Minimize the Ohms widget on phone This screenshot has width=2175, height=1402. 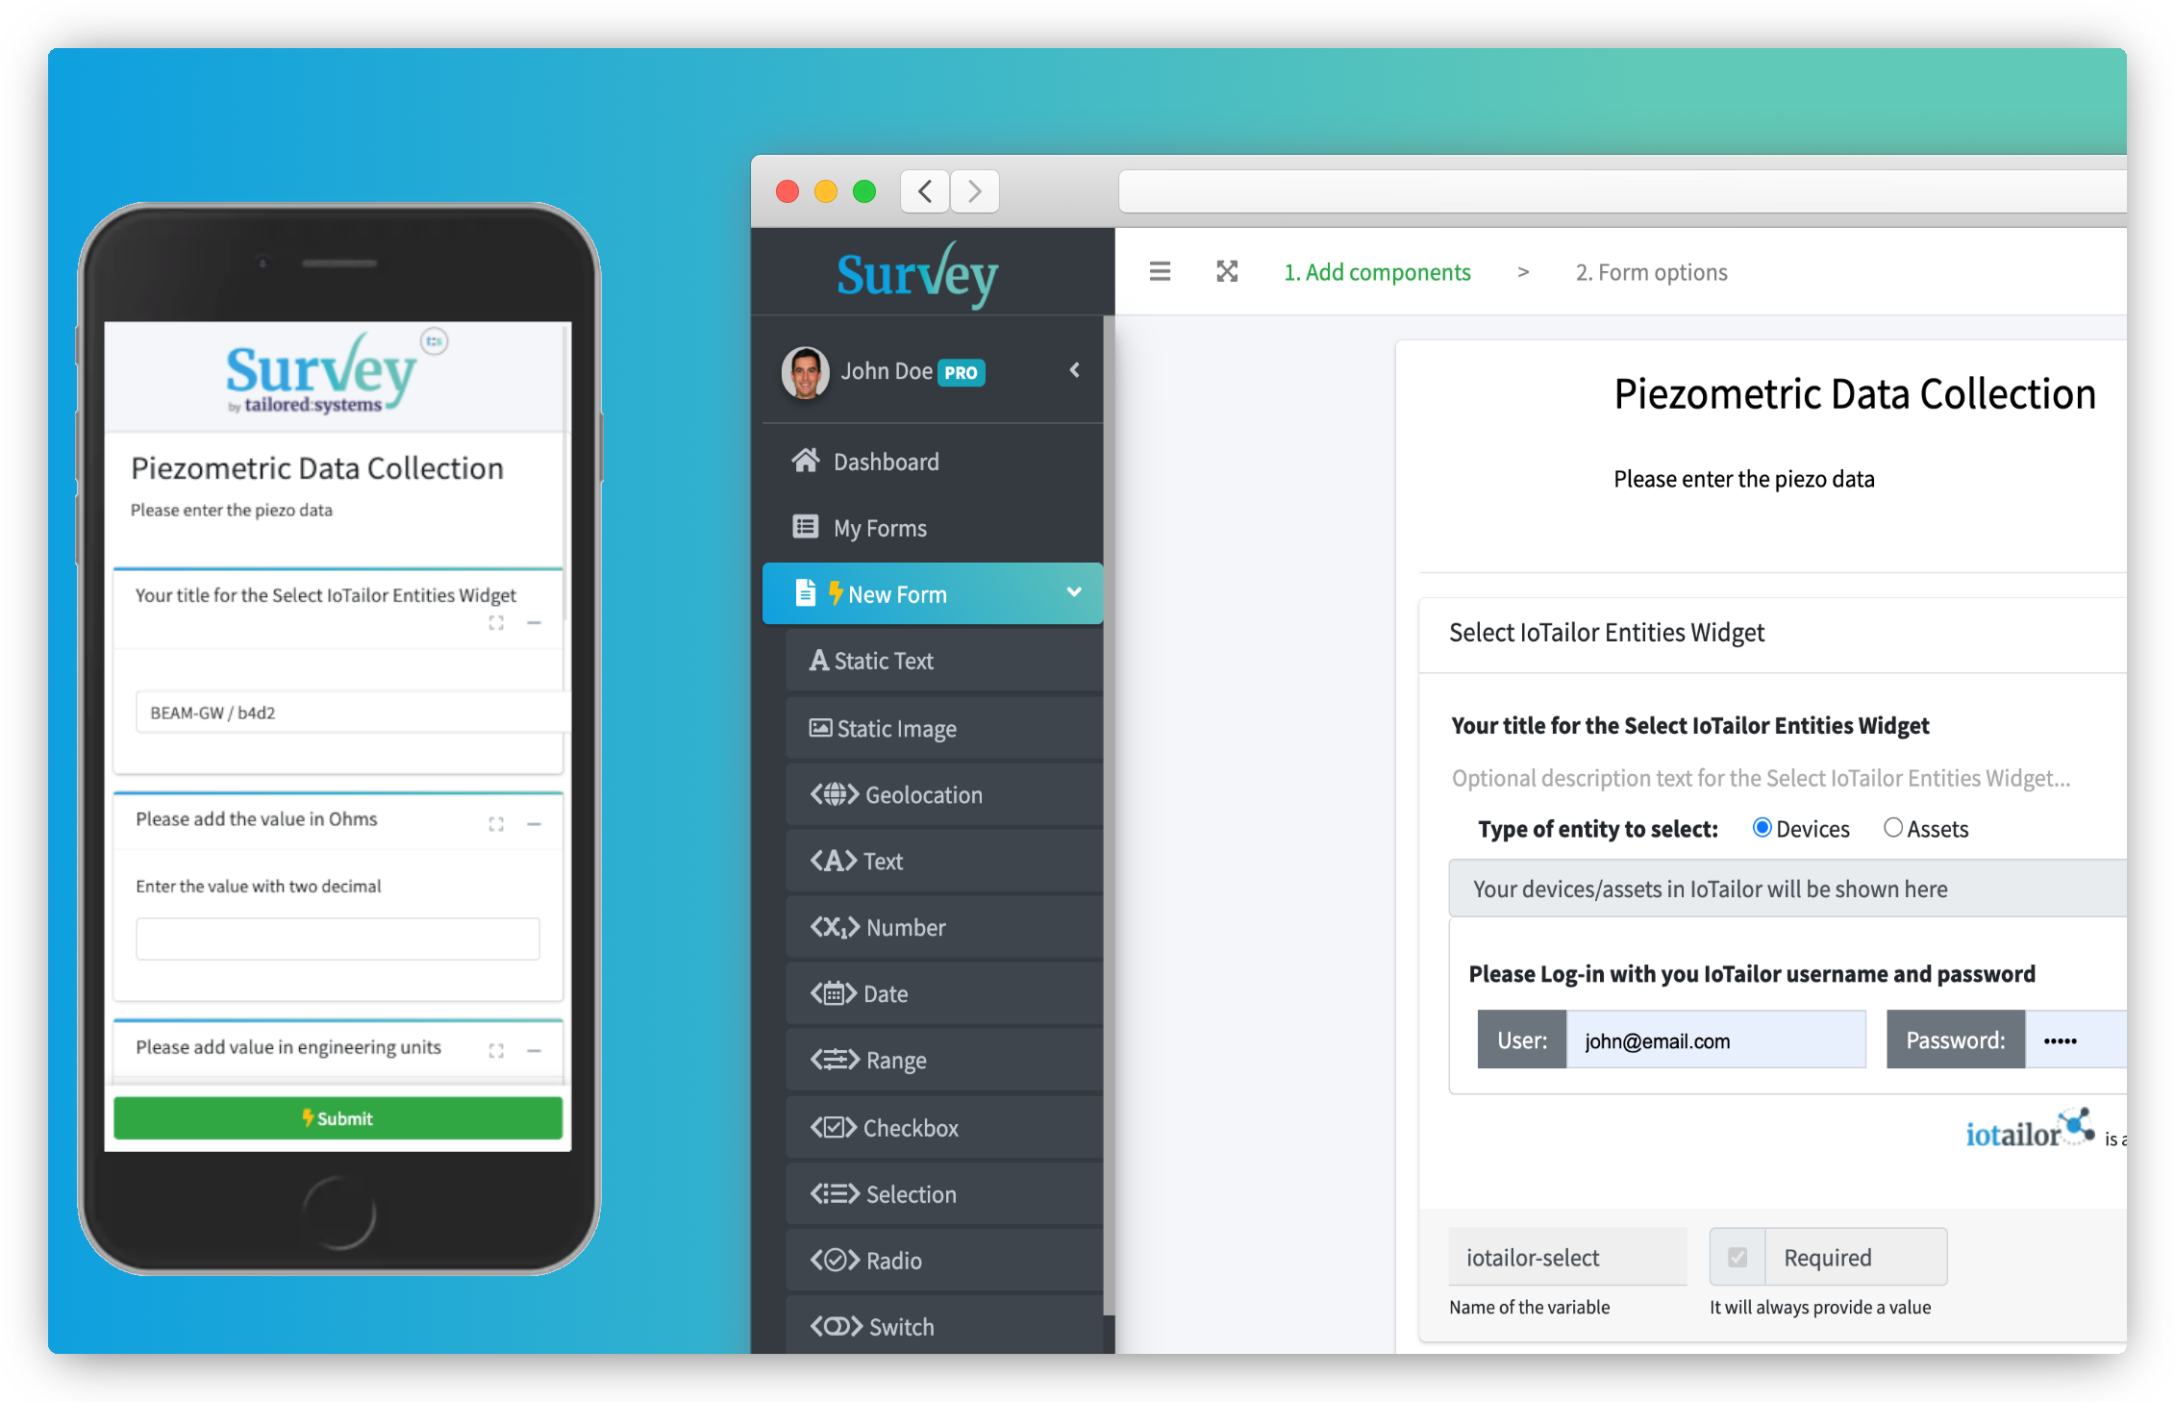coord(534,824)
